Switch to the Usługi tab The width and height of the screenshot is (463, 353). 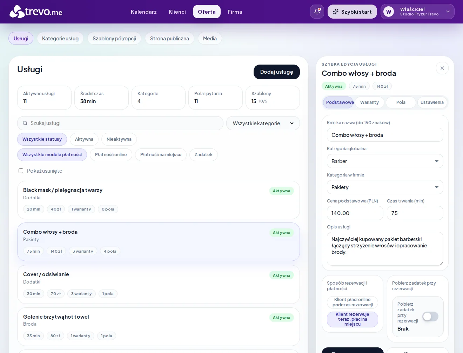pyautogui.click(x=21, y=39)
